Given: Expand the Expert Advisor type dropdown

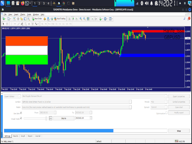Looking at the screenshot, I should click(19, 96).
